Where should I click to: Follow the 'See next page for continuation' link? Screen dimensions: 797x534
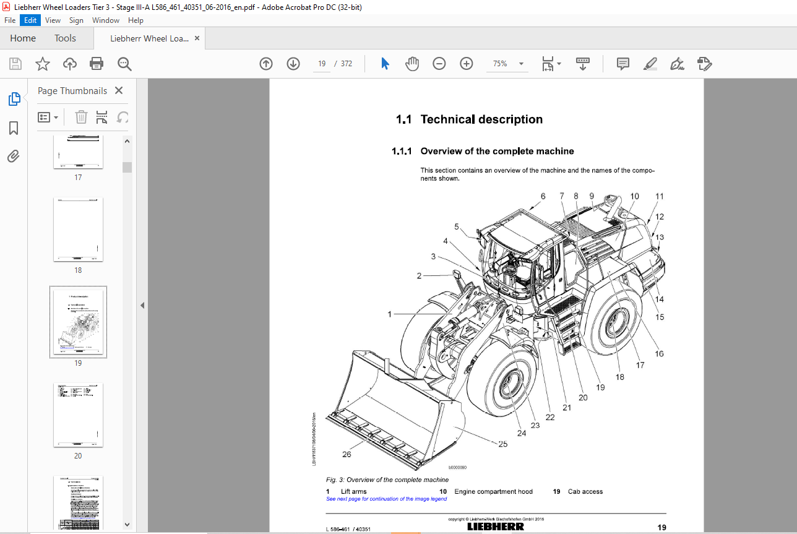coord(387,499)
